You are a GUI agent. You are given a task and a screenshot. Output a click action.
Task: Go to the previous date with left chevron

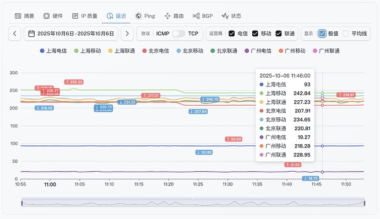coord(14,34)
